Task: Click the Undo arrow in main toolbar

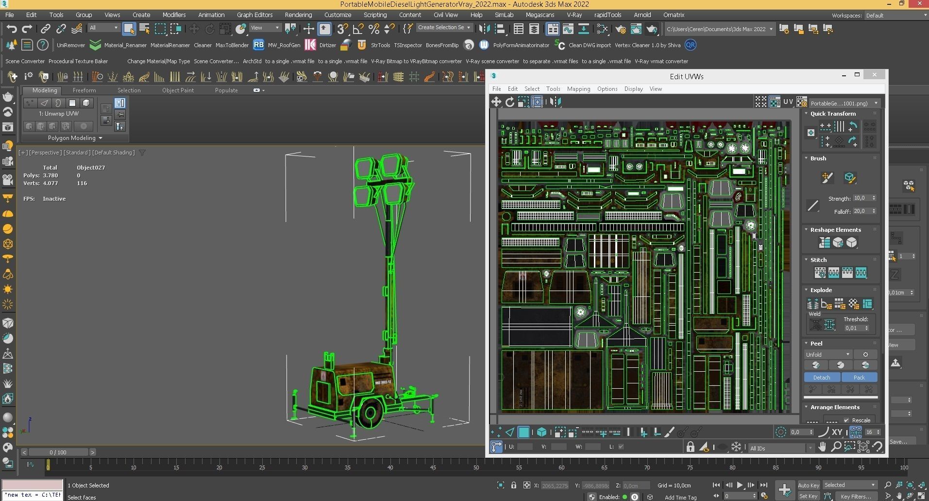Action: pyautogui.click(x=12, y=29)
